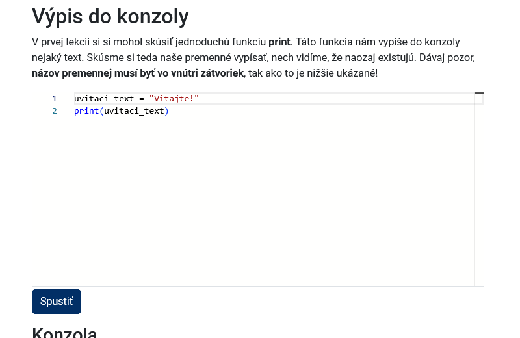The height and width of the screenshot is (338, 520).
Task: Click the code editor's vertical scrollbar track
Action: (x=479, y=195)
